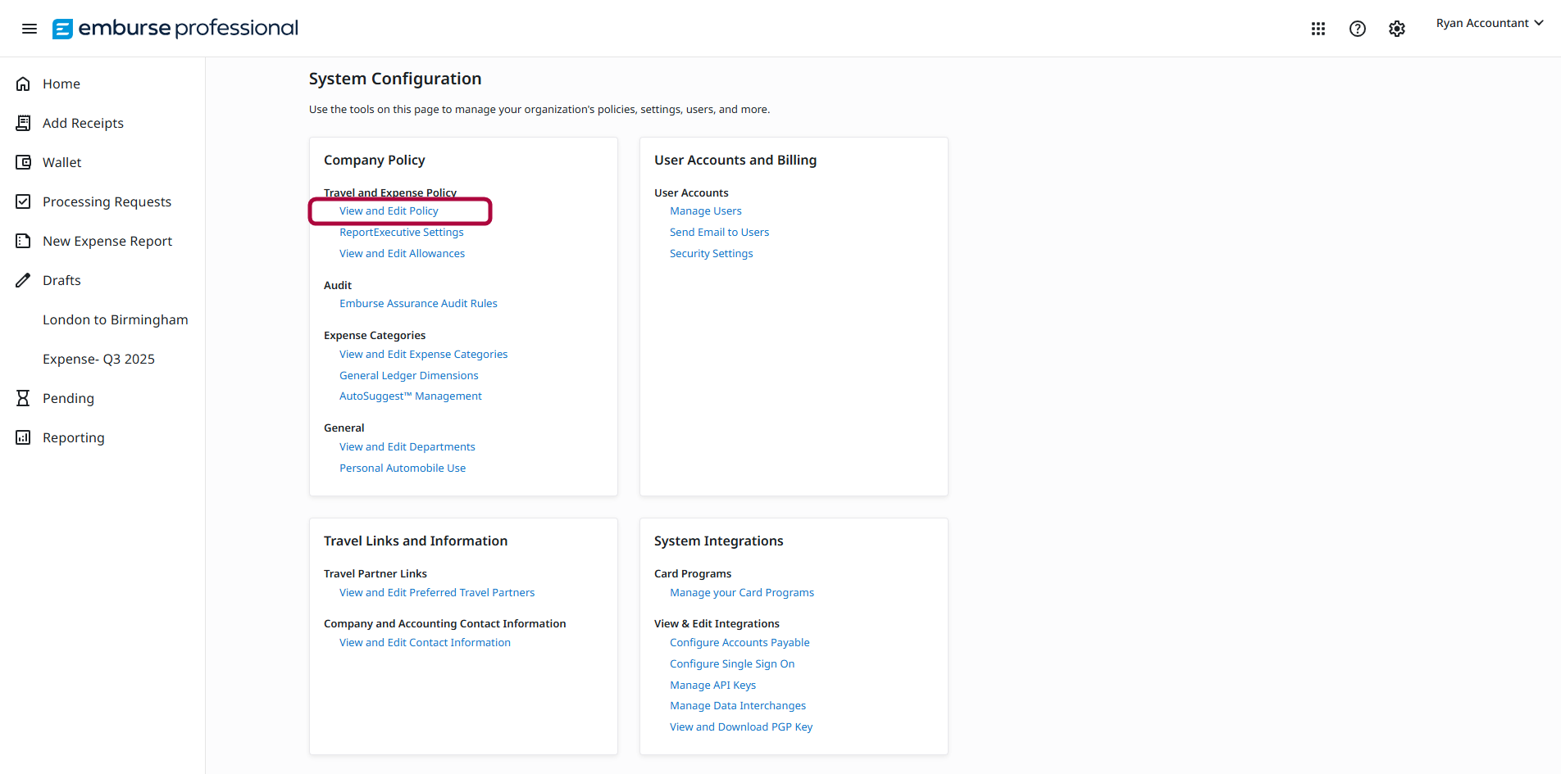
Task: Select the Add Receipts icon
Action: (24, 122)
